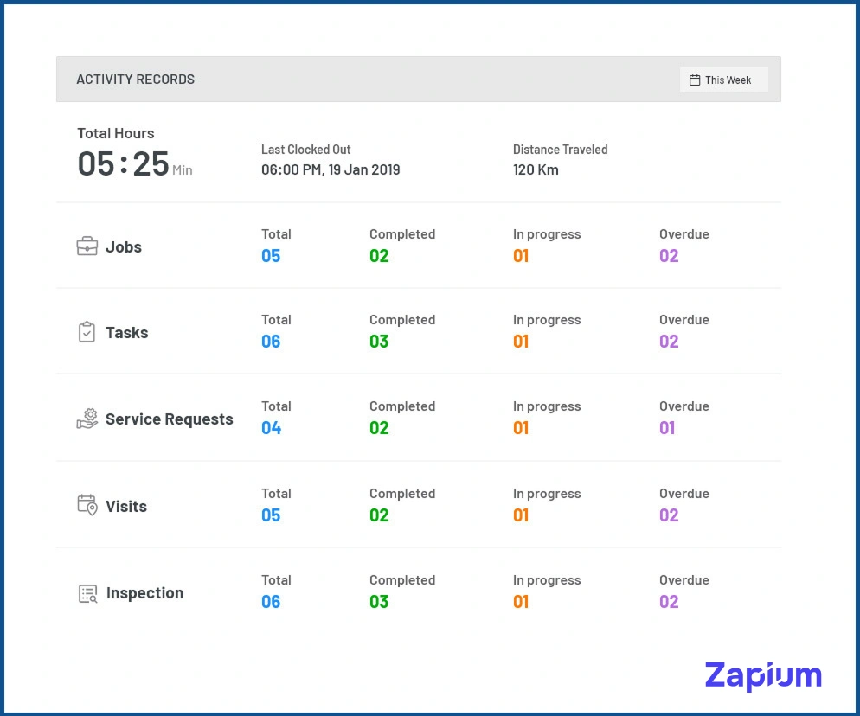Click the Tasks clipboard icon
This screenshot has height=716, width=860.
pyautogui.click(x=87, y=332)
